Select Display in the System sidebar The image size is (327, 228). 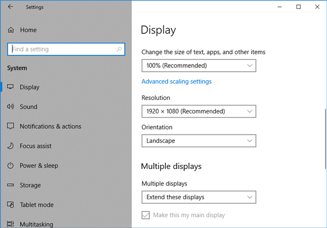coord(29,87)
